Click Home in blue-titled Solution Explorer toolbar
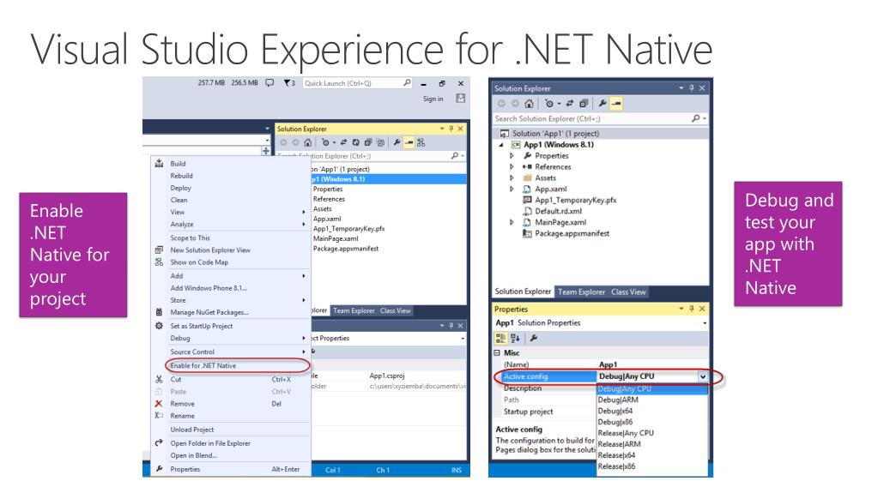This screenshot has height=493, width=878. 529,104
